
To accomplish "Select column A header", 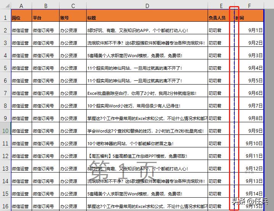I will 21,6.
